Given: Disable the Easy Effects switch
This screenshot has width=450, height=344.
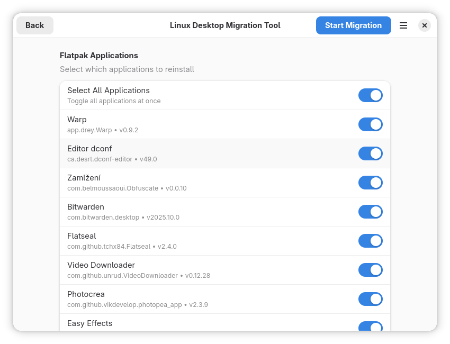Looking at the screenshot, I should tap(370, 327).
